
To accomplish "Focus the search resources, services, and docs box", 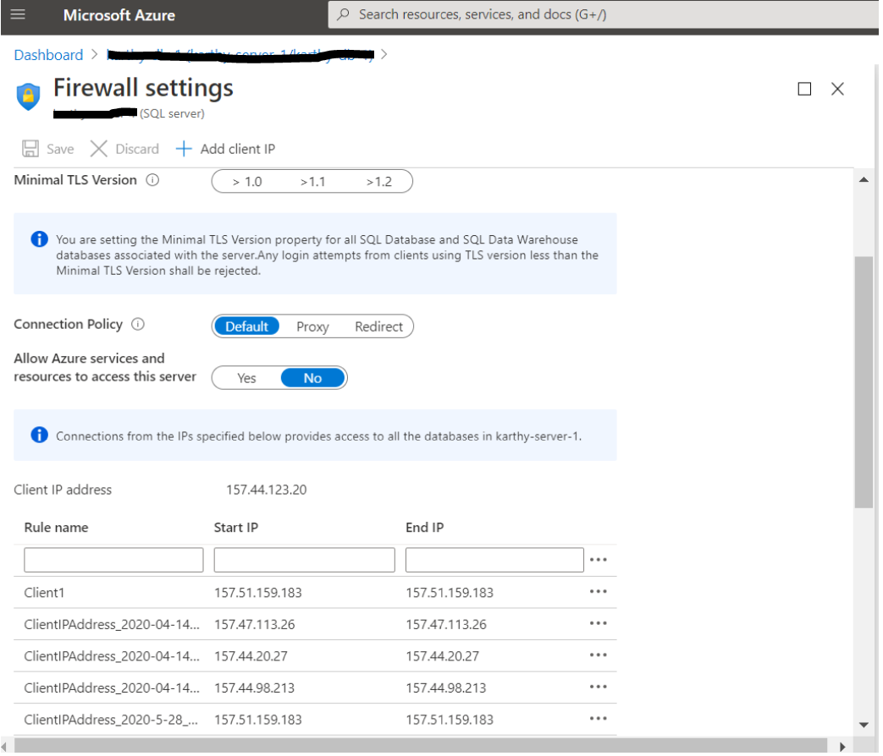I will [603, 14].
